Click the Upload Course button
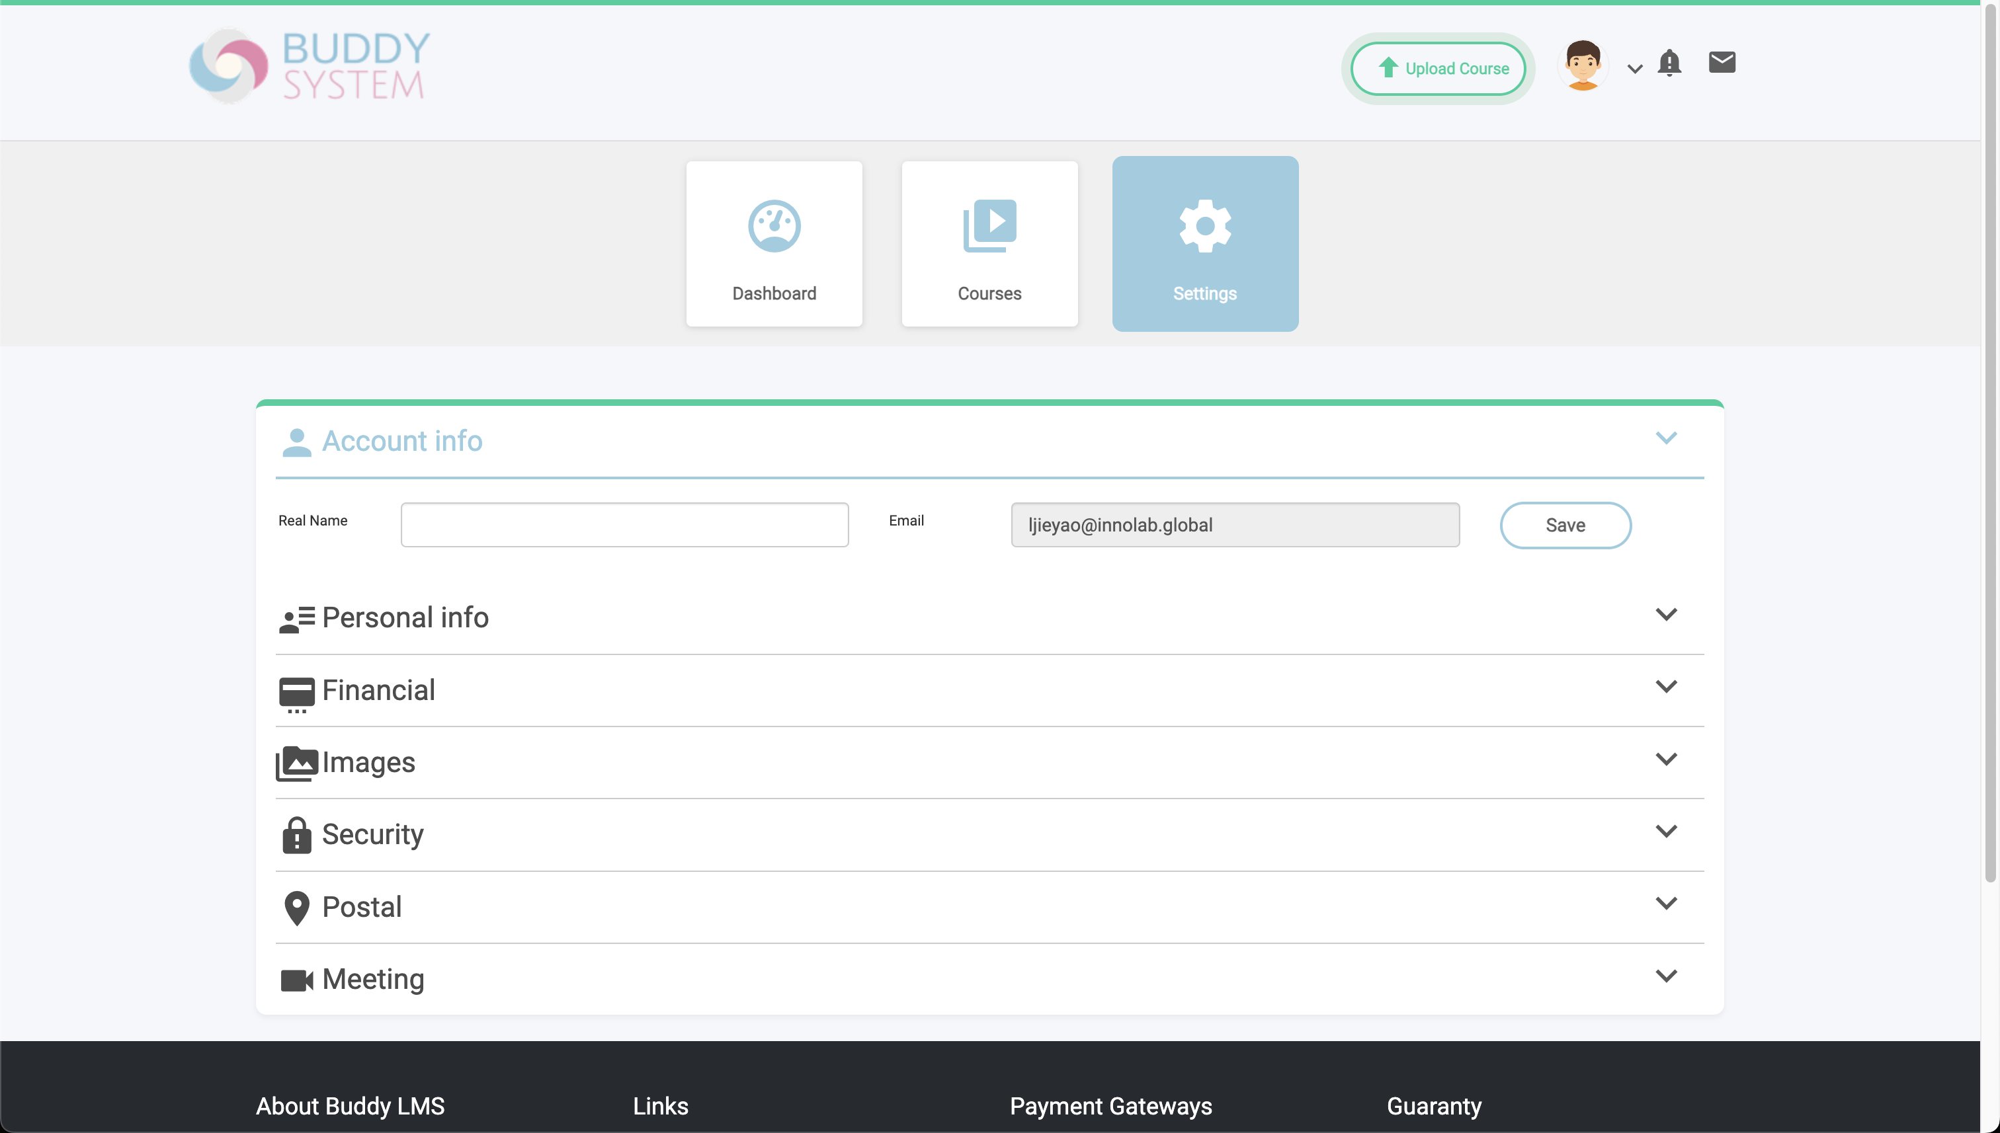The height and width of the screenshot is (1133, 2000). click(1438, 69)
